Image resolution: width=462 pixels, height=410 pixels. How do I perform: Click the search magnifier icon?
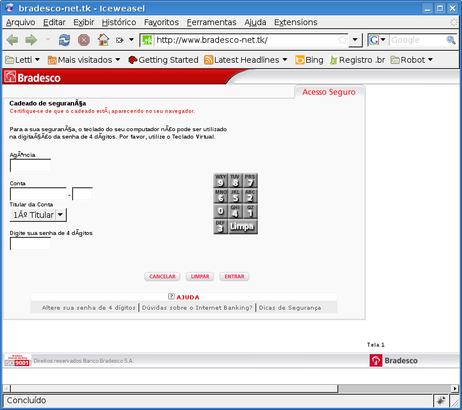[451, 40]
